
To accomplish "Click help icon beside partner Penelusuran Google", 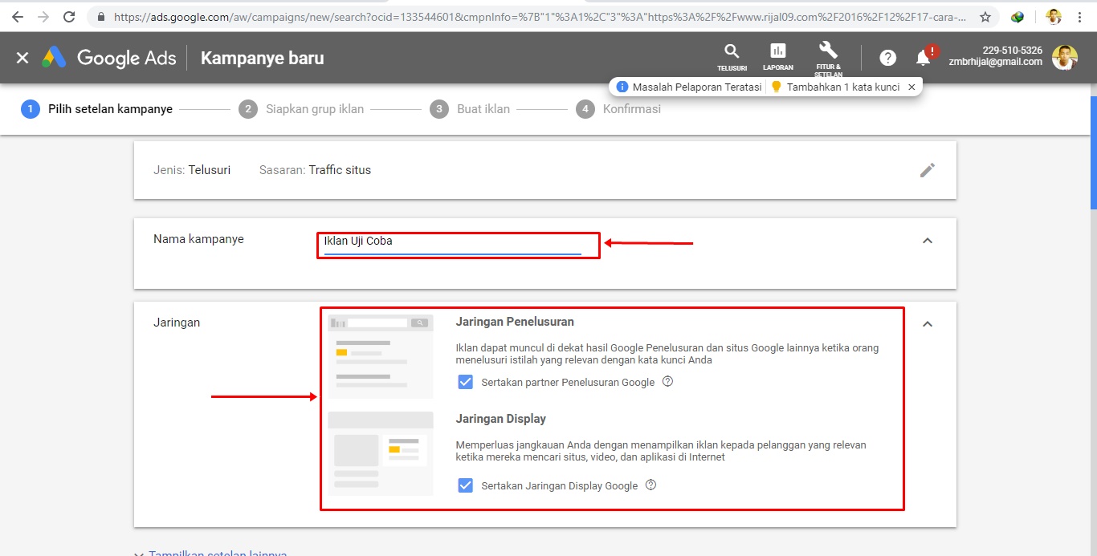I will [x=667, y=381].
